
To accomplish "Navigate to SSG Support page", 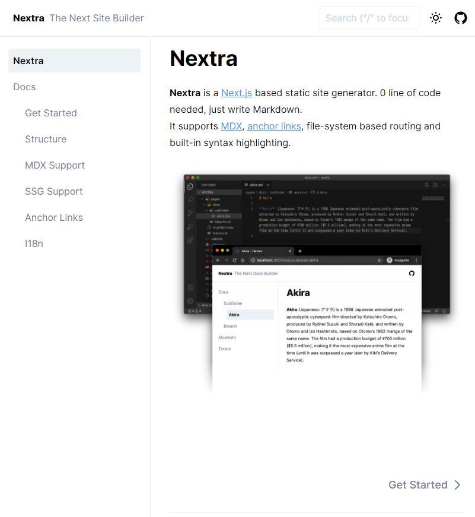I will click(53, 191).
